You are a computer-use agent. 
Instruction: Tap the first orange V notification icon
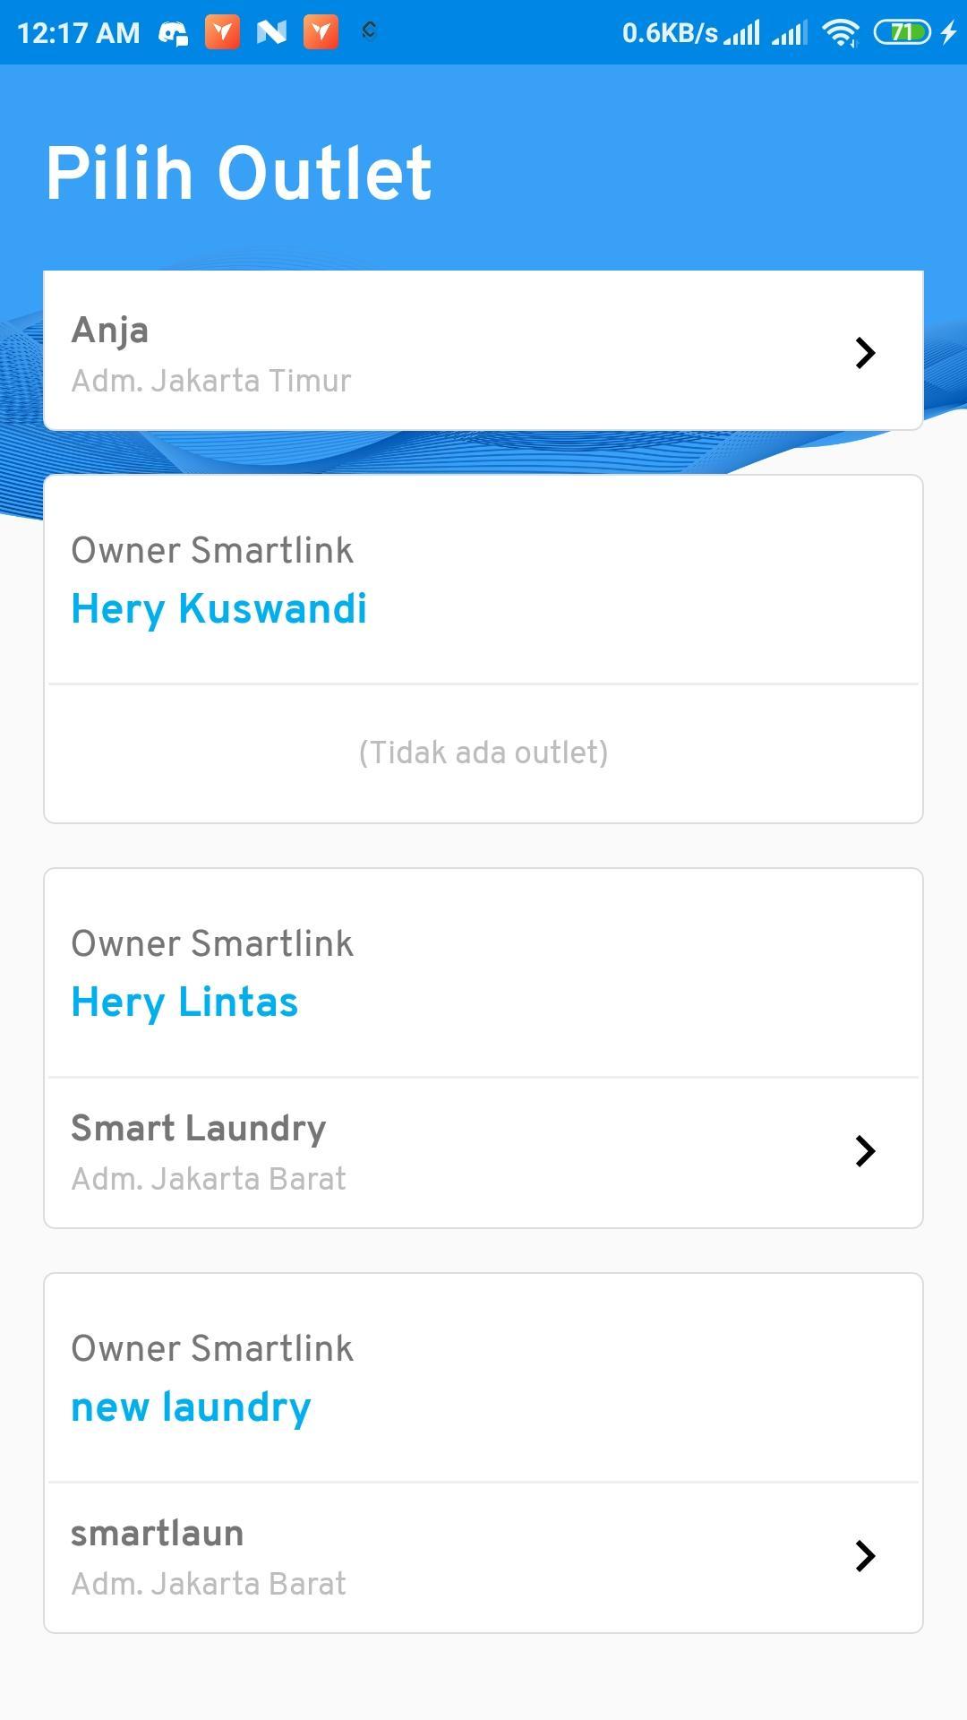[222, 33]
